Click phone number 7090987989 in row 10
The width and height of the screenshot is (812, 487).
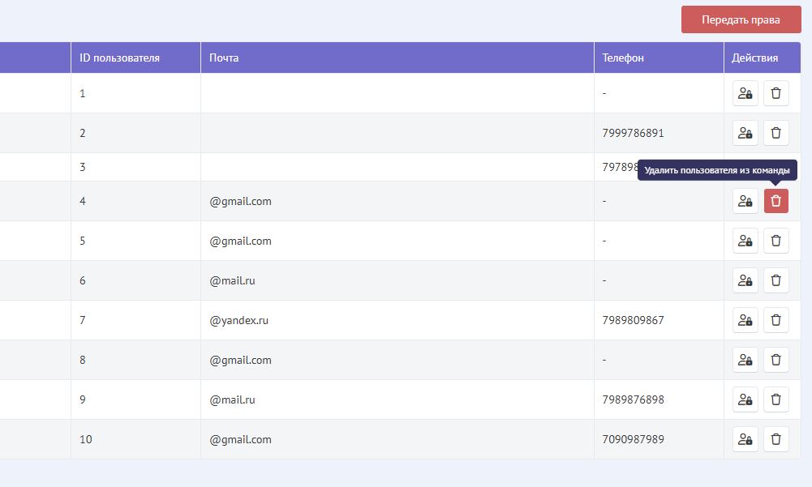[633, 439]
